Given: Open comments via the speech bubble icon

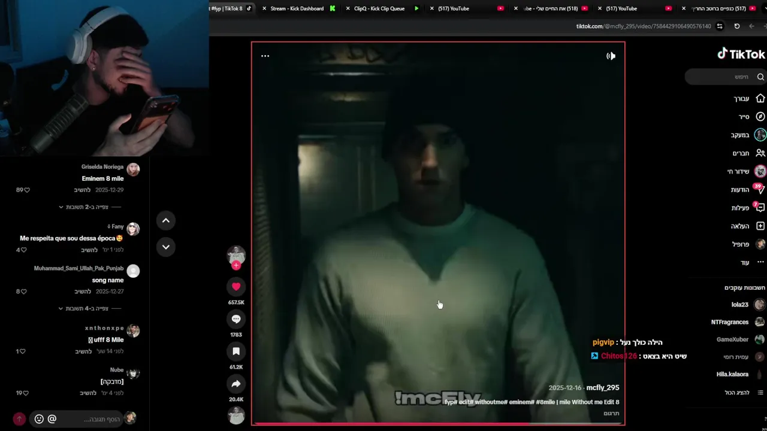Looking at the screenshot, I should [236, 319].
